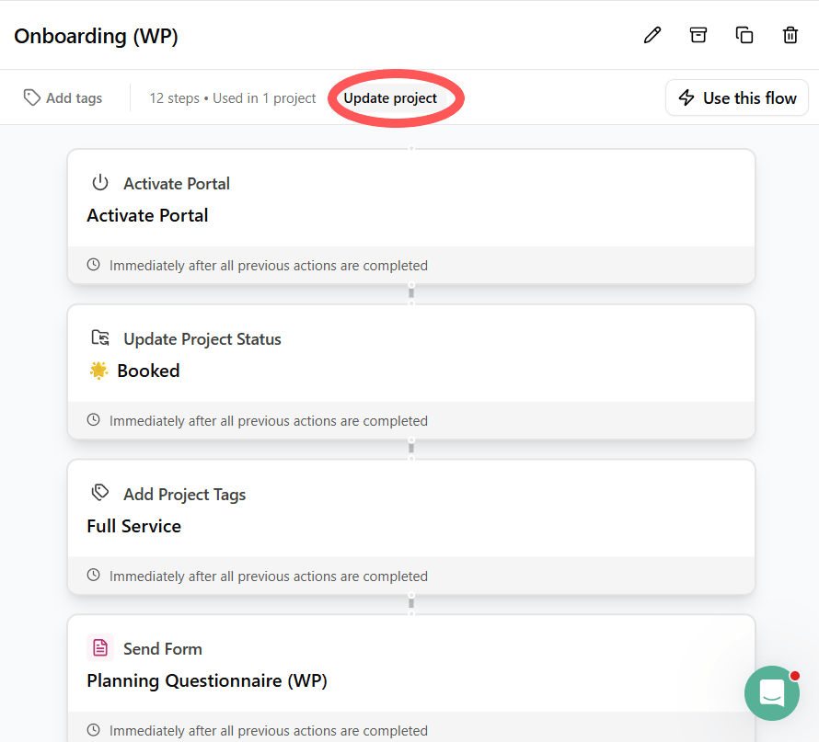Click the Onboarding (WP) title
This screenshot has width=819, height=742.
click(x=96, y=36)
